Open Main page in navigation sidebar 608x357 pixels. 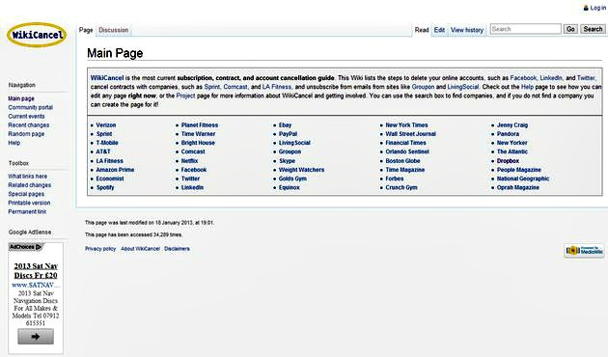point(21,98)
